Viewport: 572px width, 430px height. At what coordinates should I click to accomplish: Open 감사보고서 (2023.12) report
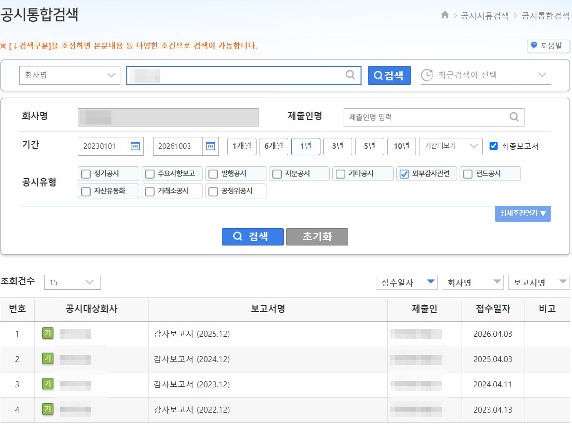point(192,384)
